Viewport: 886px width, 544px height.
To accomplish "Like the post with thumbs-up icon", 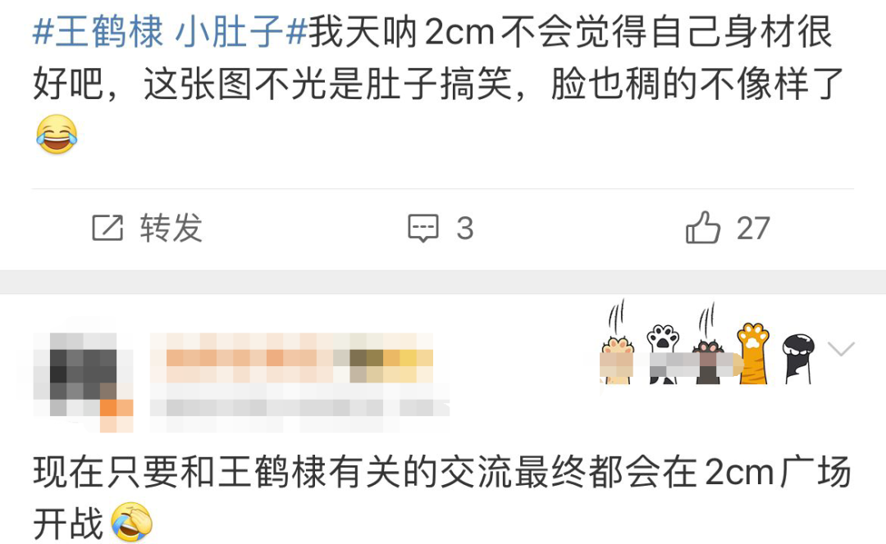I will tap(702, 228).
